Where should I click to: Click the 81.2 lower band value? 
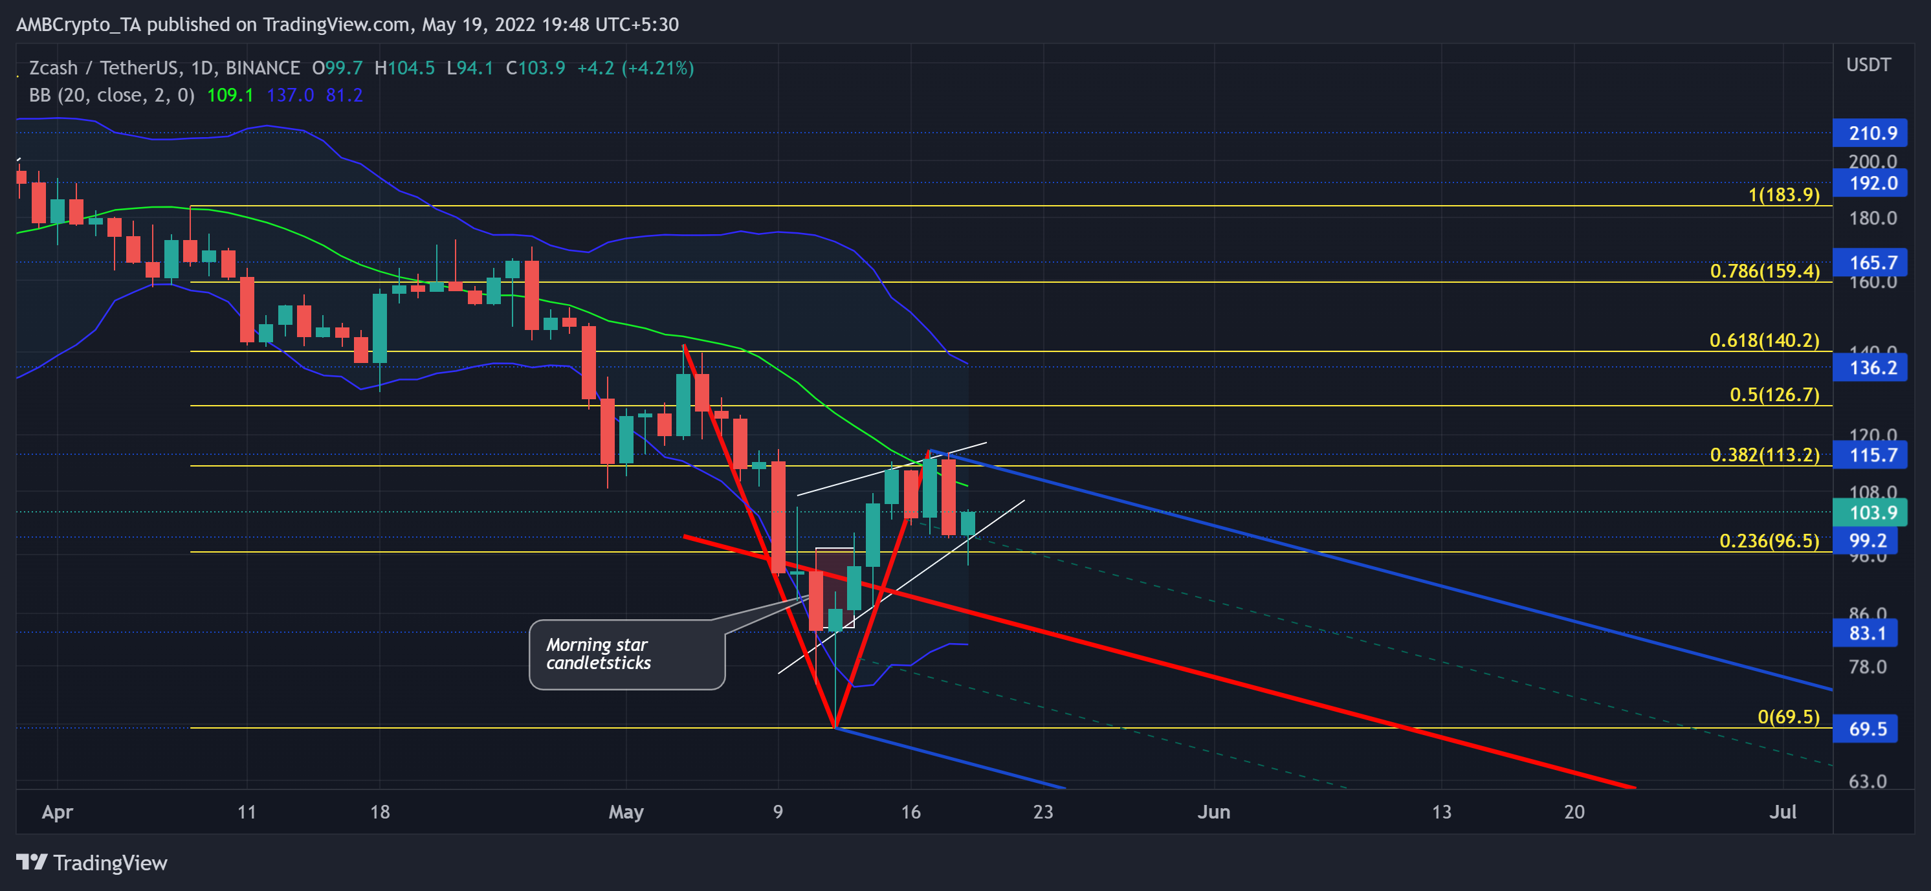pos(344,95)
